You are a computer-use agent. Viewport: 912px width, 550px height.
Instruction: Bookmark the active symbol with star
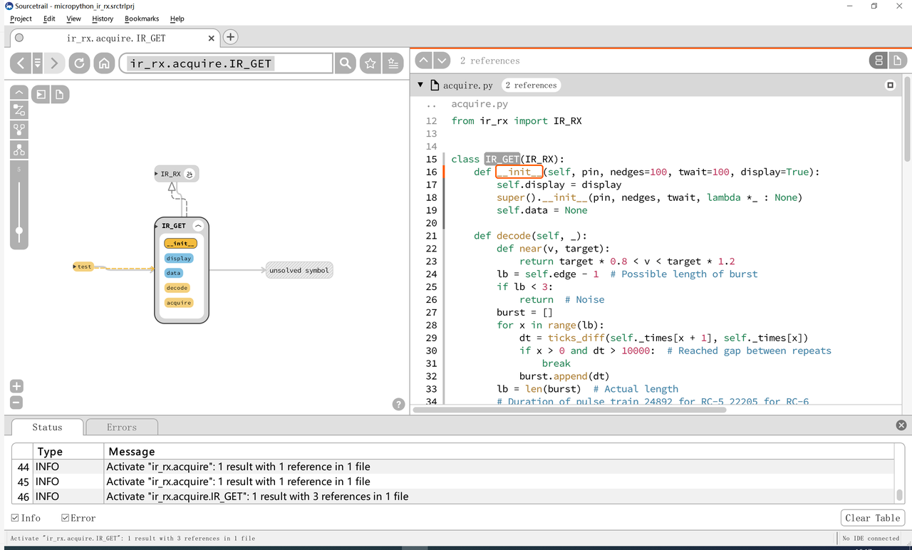[370, 63]
